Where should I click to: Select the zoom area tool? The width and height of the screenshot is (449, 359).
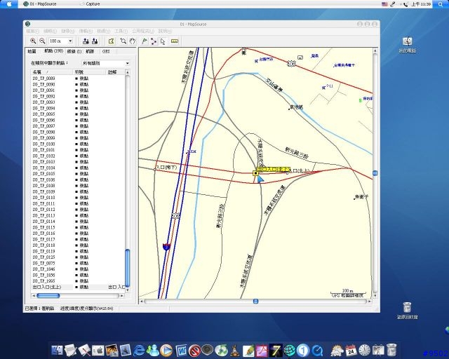coord(123,41)
